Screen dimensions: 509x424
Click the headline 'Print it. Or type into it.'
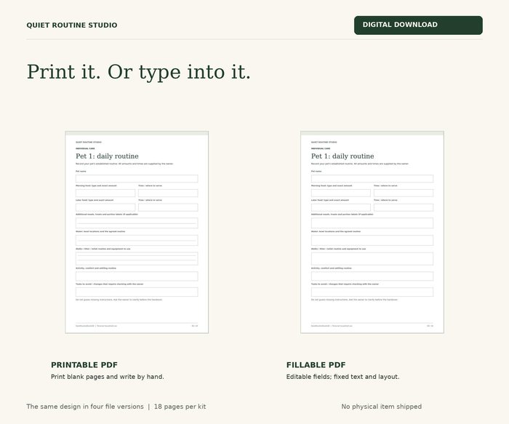tap(139, 72)
